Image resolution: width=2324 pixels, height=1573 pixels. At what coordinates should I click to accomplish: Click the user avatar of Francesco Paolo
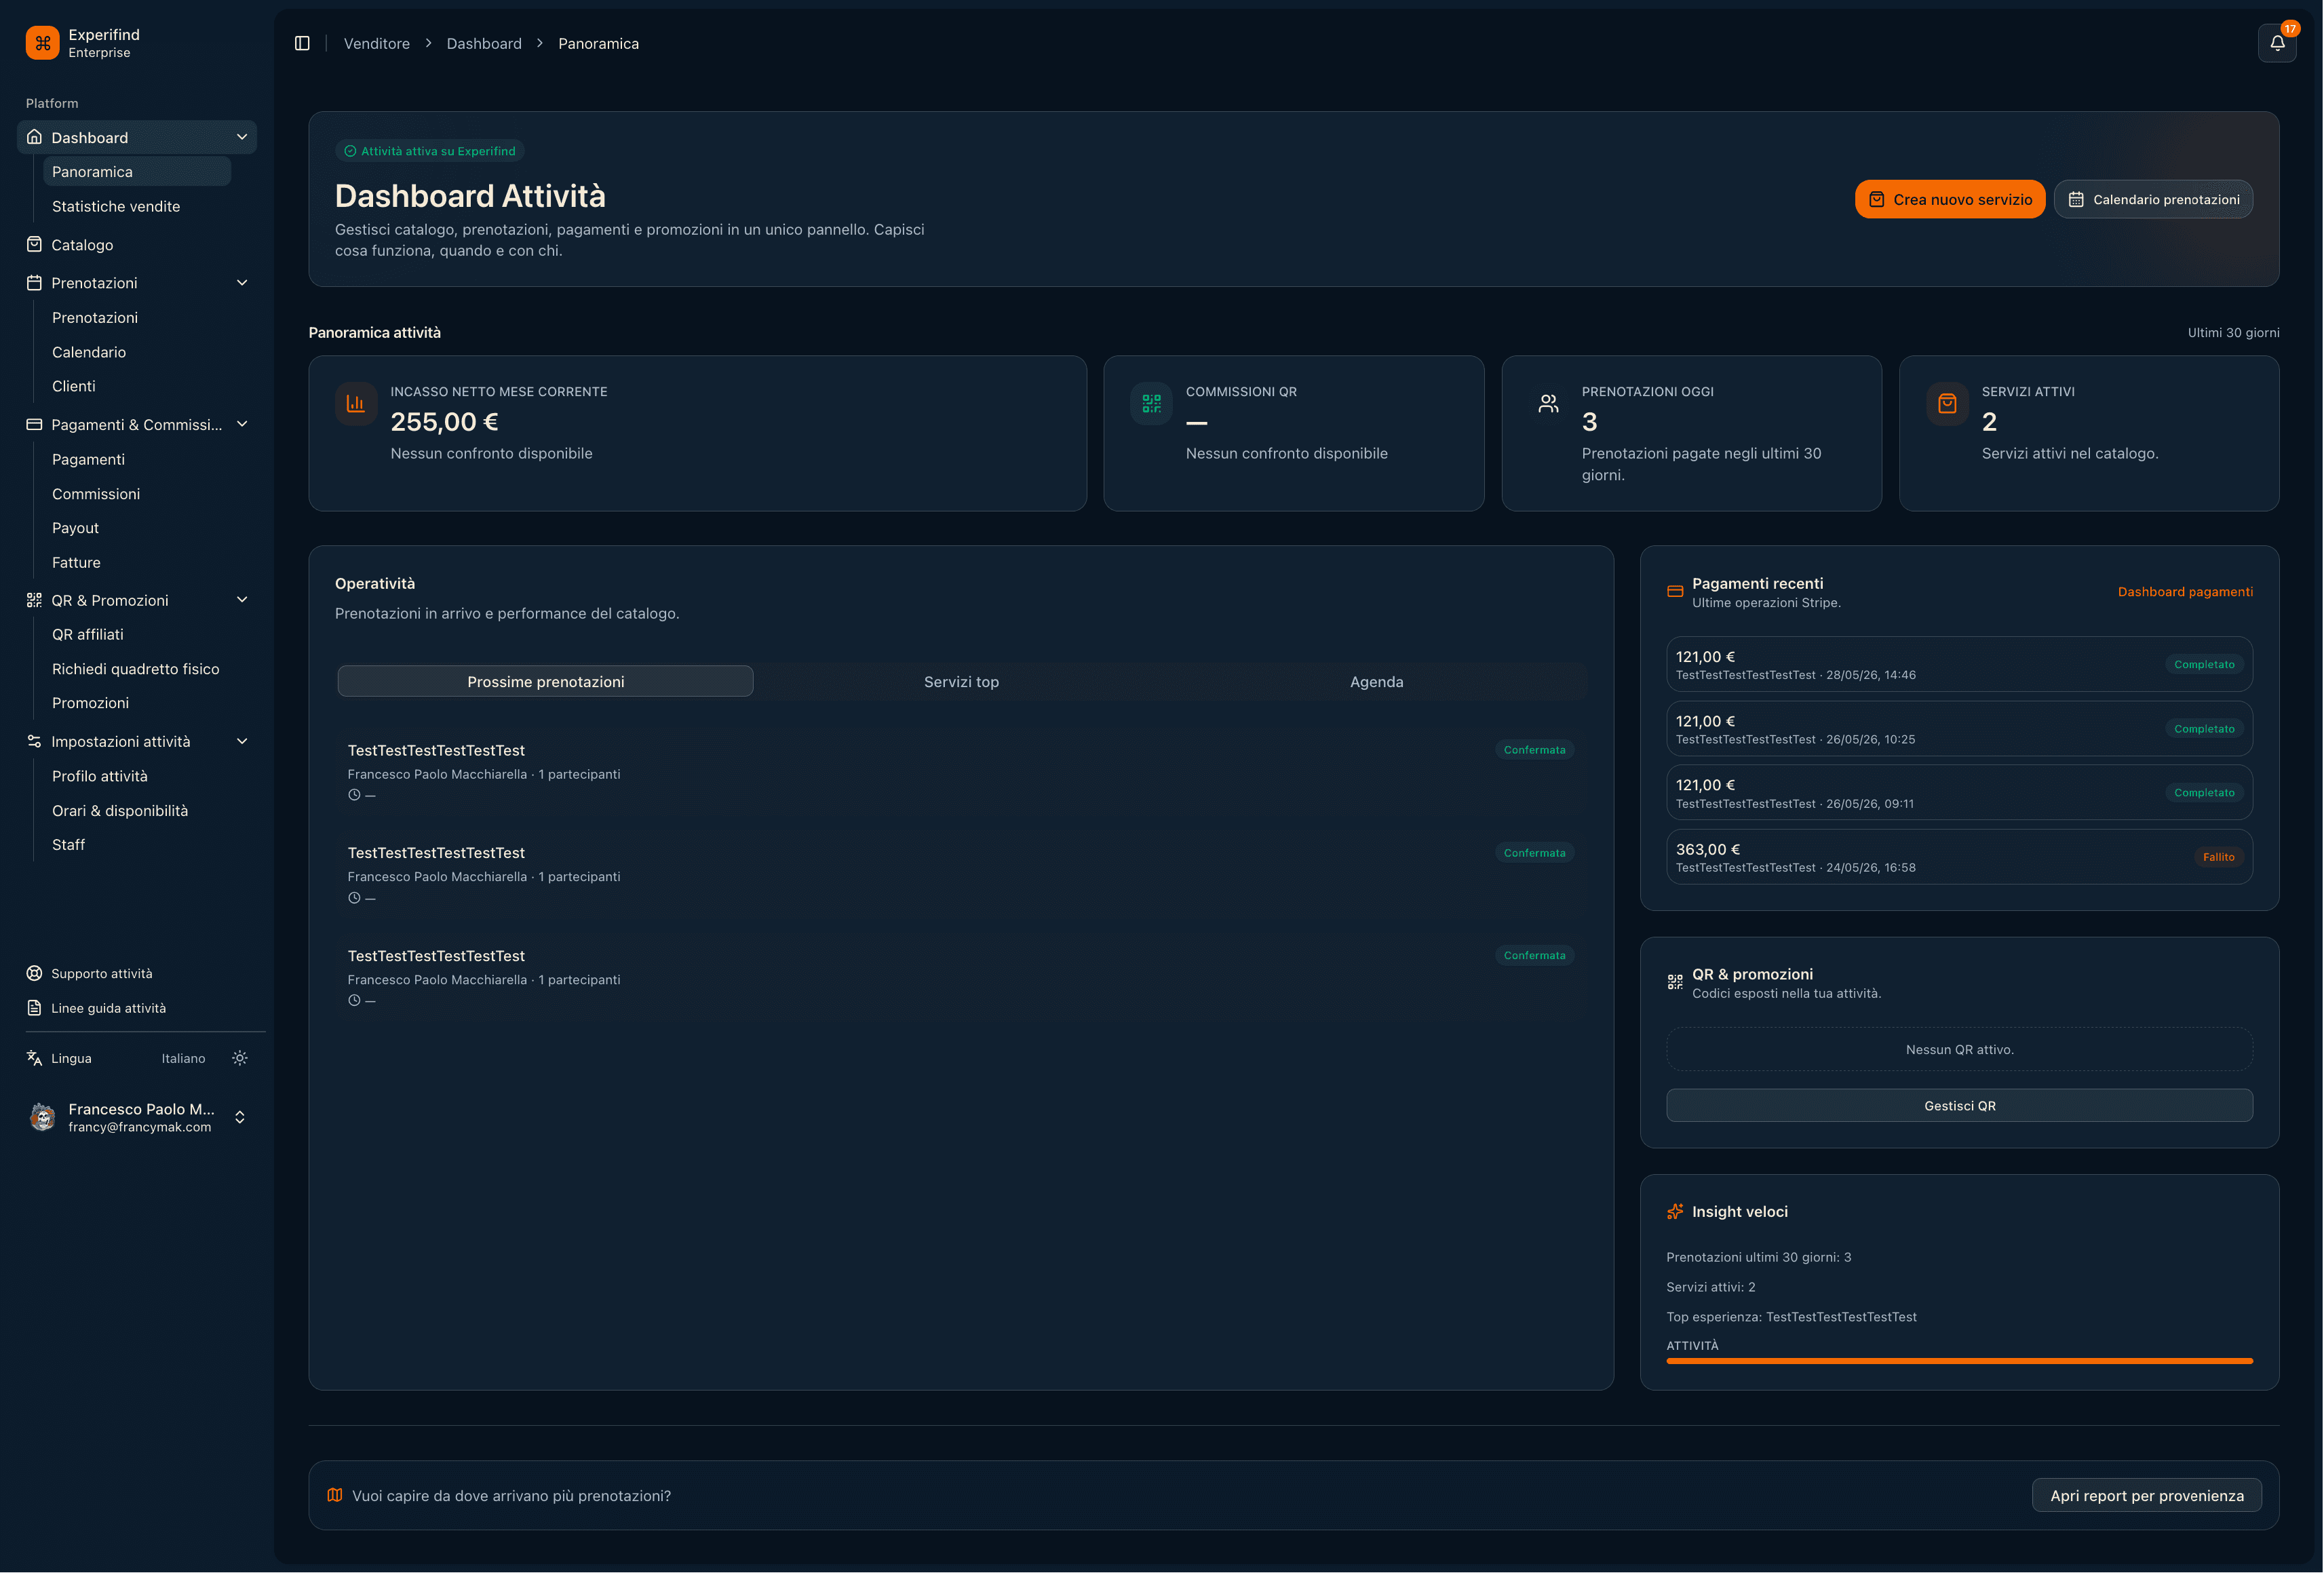tap(42, 1117)
